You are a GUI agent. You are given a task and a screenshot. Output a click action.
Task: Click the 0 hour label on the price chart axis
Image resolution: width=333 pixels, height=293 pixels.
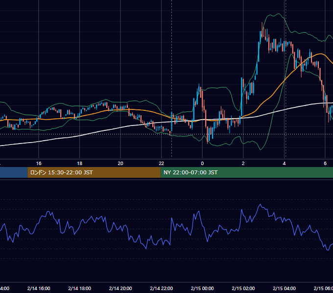(202, 164)
